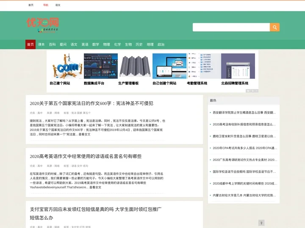Go to the 生物 navigation item
The image size is (305, 228).
click(128, 44)
